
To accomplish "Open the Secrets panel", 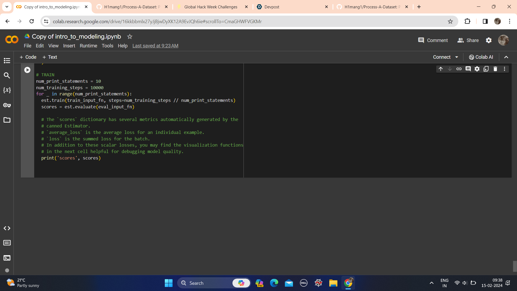I will pyautogui.click(x=7, y=105).
